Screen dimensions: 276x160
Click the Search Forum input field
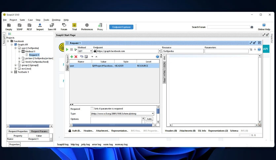tap(228, 27)
